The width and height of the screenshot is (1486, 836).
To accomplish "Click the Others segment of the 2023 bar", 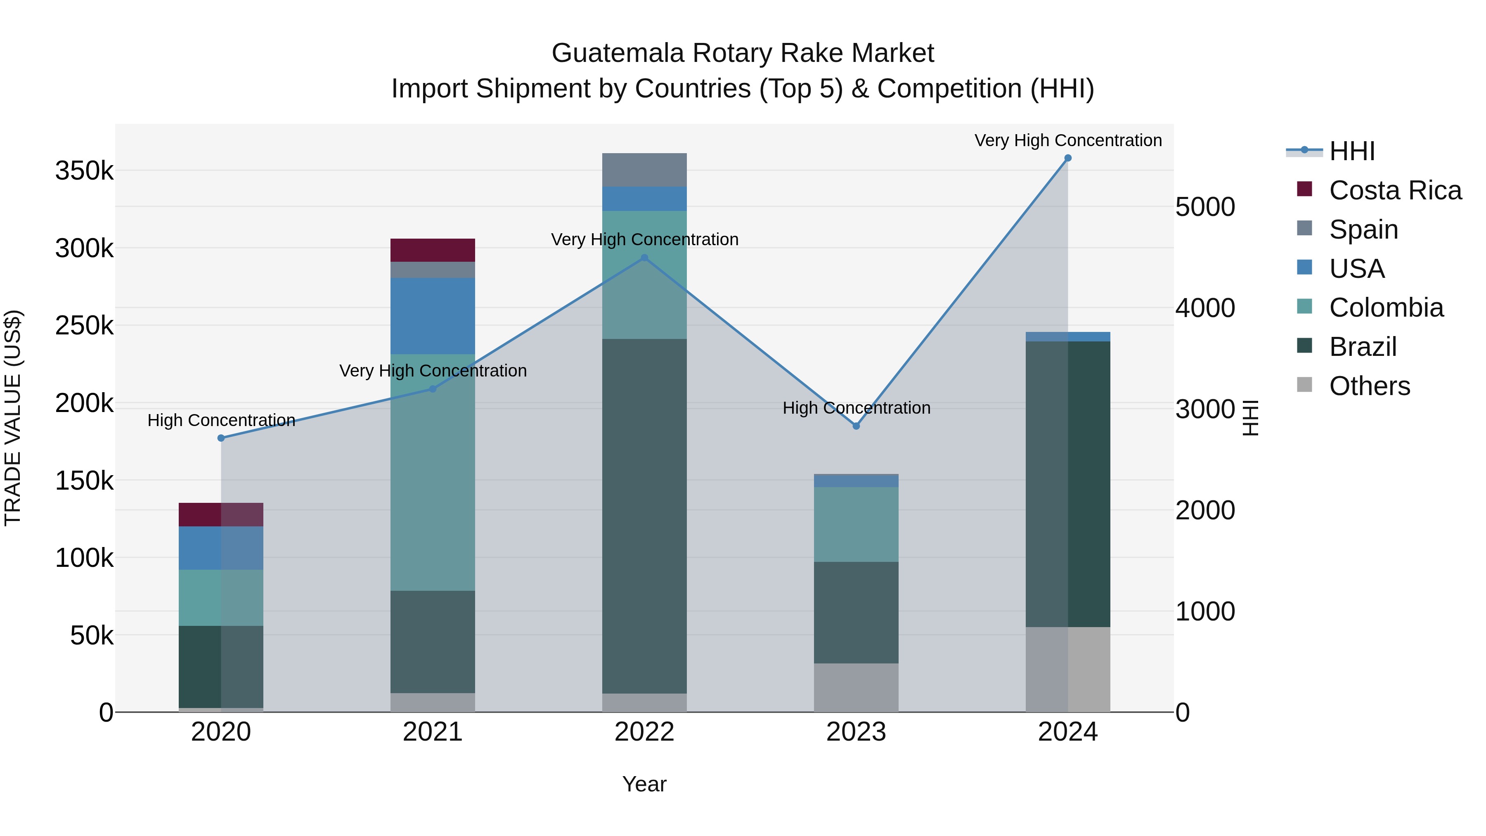I will [856, 688].
